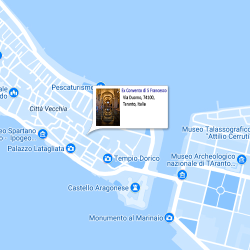The width and height of the screenshot is (250, 250).
Task: Click the octagonal plaza in the grid
Action: tap(220, 190)
